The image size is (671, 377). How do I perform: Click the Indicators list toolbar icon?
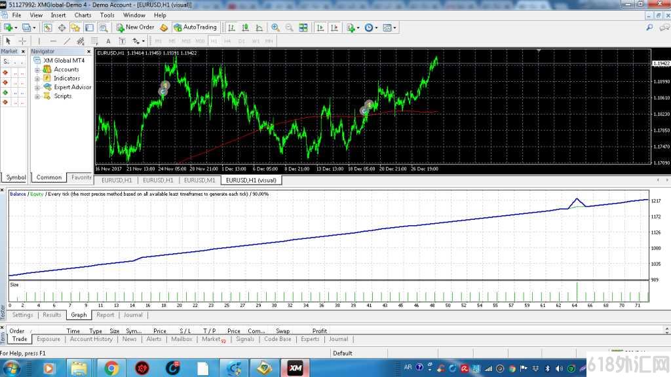[351, 27]
